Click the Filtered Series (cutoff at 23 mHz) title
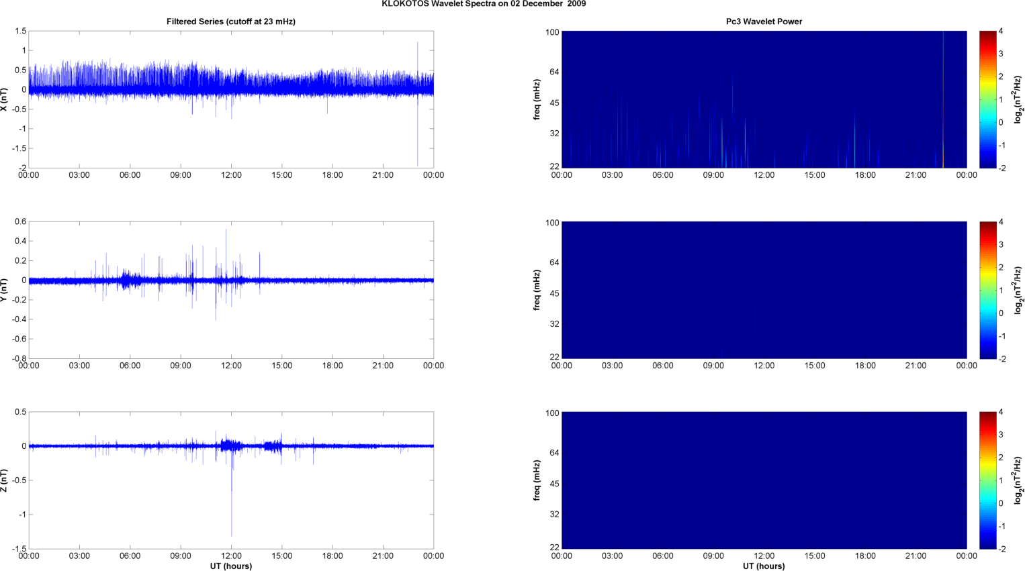The width and height of the screenshot is (1025, 571). click(231, 21)
